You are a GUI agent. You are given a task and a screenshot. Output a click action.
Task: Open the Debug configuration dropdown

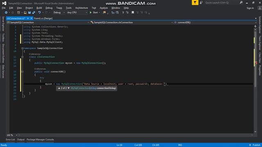coord(59,13)
